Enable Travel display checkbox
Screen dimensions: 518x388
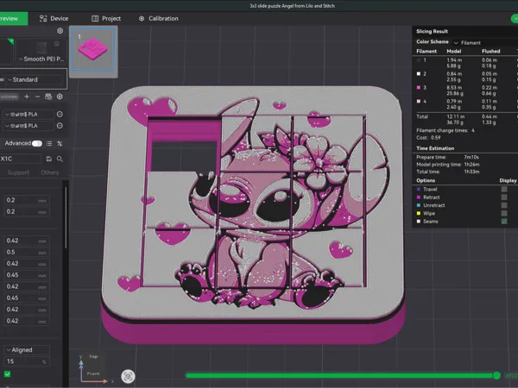pyautogui.click(x=504, y=189)
